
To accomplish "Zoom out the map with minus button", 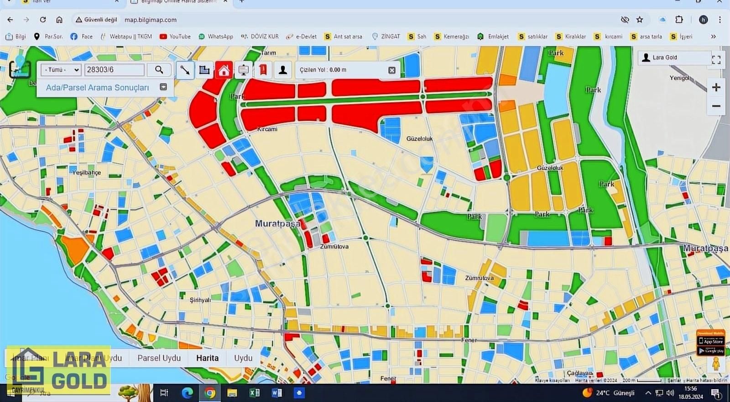I will point(716,106).
